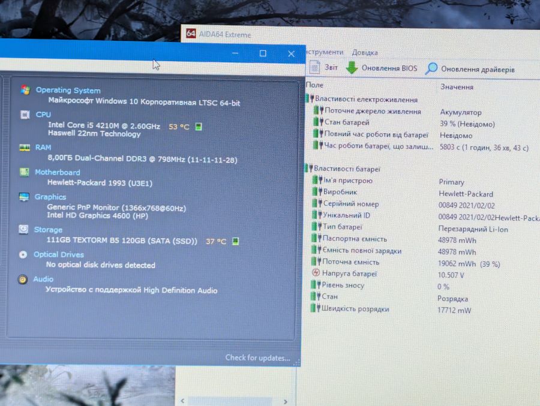The height and width of the screenshot is (406, 540).
Task: Select the Властивості батареї group row
Action: (x=343, y=169)
